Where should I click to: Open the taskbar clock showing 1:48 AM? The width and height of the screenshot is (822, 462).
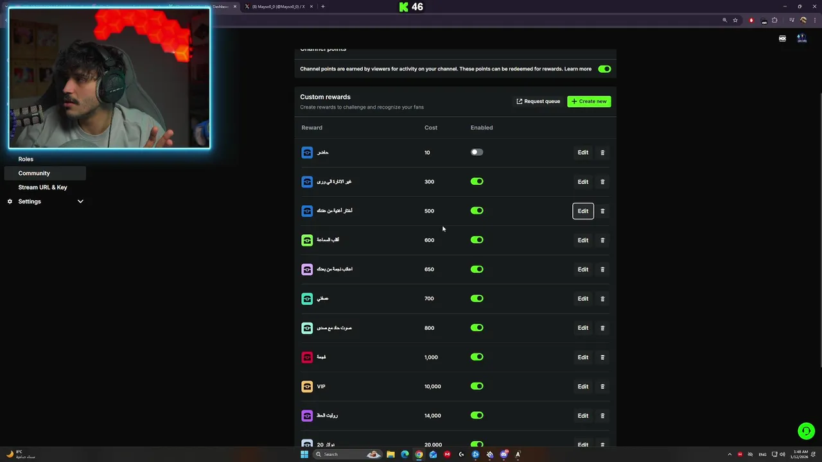pyautogui.click(x=800, y=454)
